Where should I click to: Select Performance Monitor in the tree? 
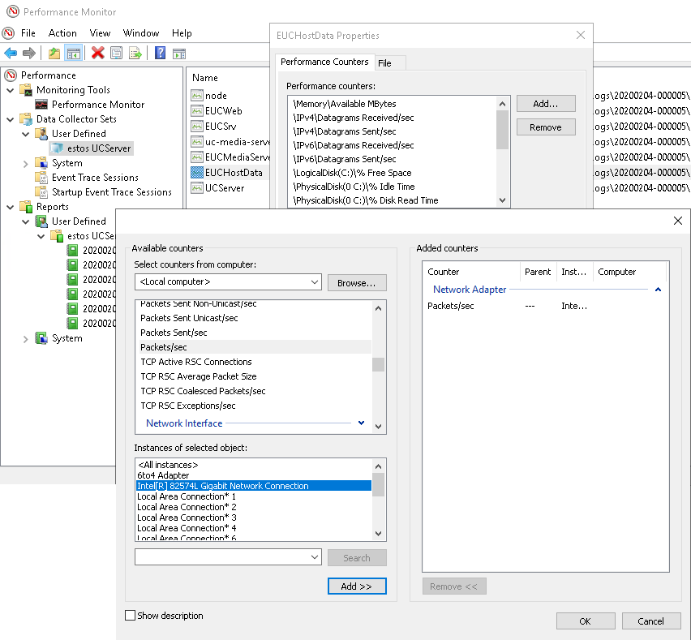[98, 105]
